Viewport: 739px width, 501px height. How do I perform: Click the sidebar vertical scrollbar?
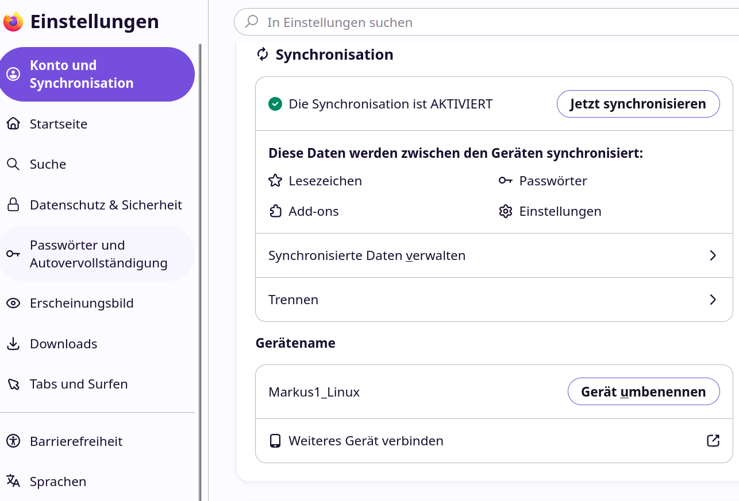point(200,272)
